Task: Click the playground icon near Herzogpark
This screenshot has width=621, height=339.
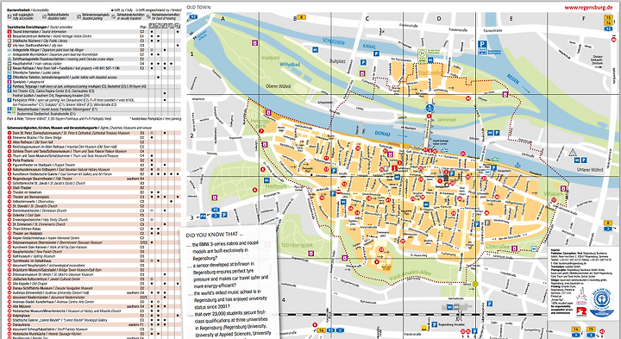Action: [268, 112]
